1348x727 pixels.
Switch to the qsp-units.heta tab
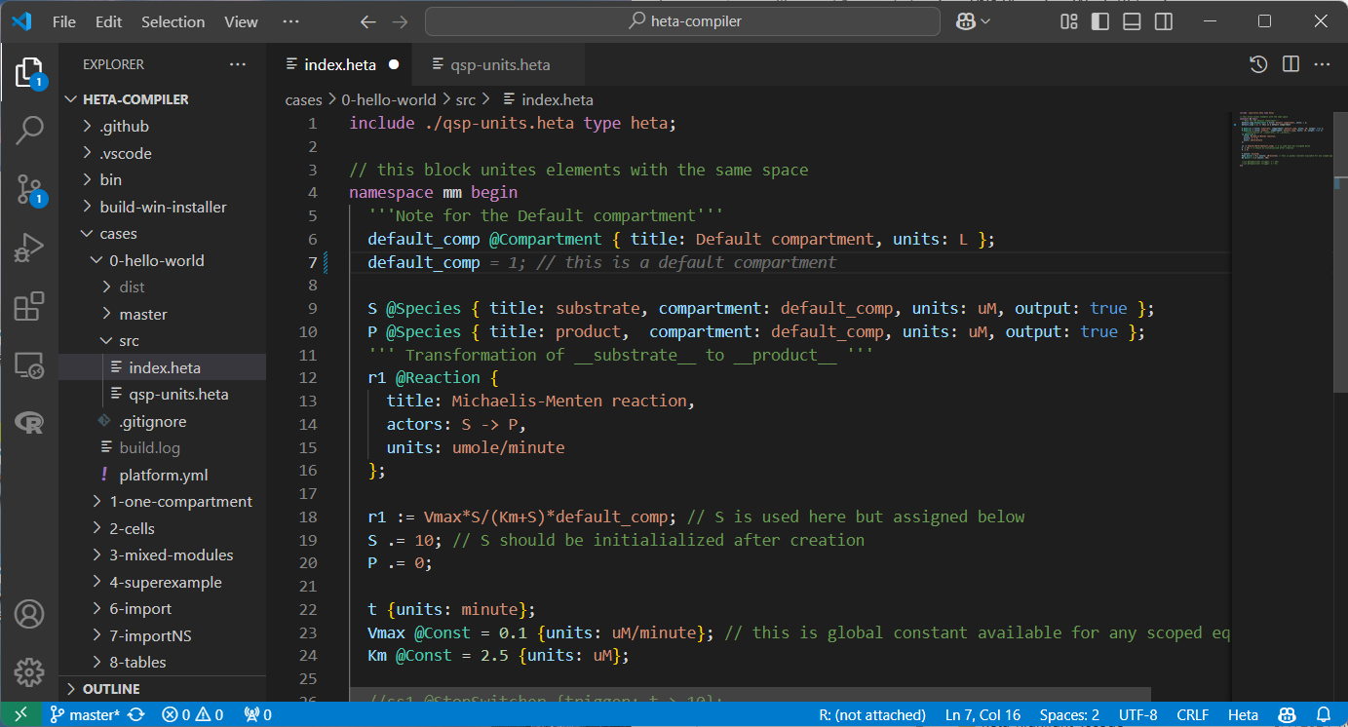coord(499,64)
